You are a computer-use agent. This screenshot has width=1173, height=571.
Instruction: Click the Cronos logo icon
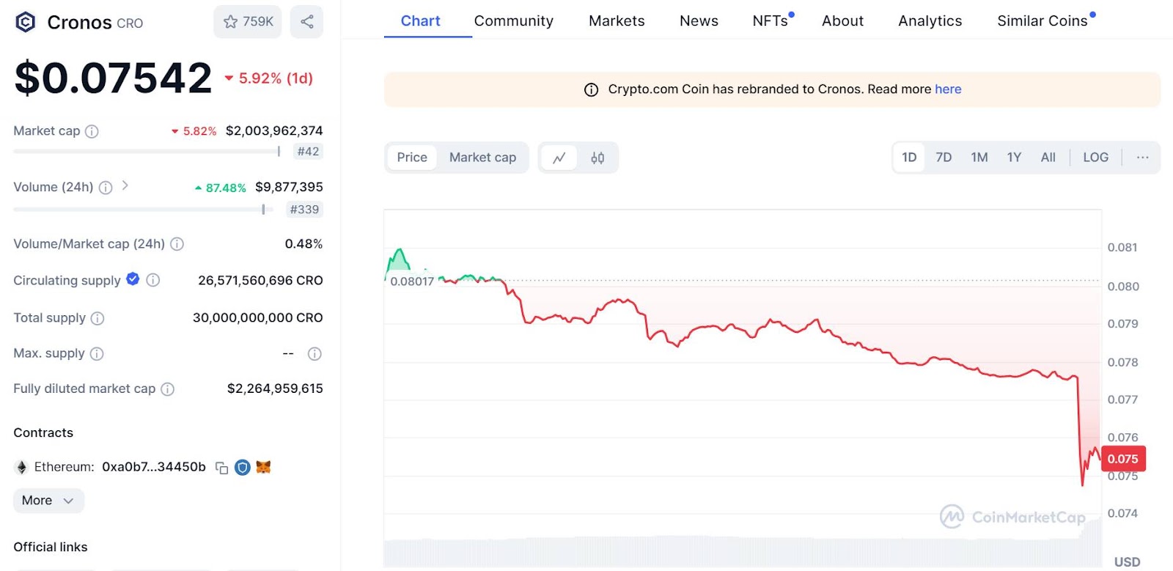tap(26, 23)
